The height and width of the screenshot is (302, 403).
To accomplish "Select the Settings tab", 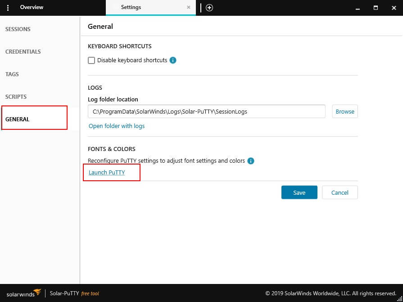I will (151, 8).
